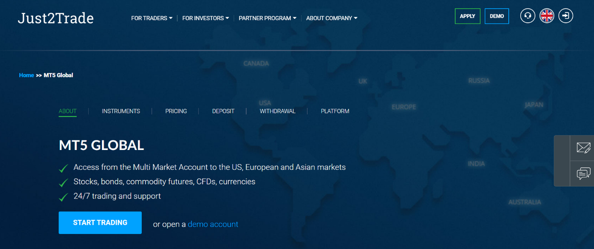Expand the PARTNER PROGRAM menu
594x249 pixels.
point(267,18)
